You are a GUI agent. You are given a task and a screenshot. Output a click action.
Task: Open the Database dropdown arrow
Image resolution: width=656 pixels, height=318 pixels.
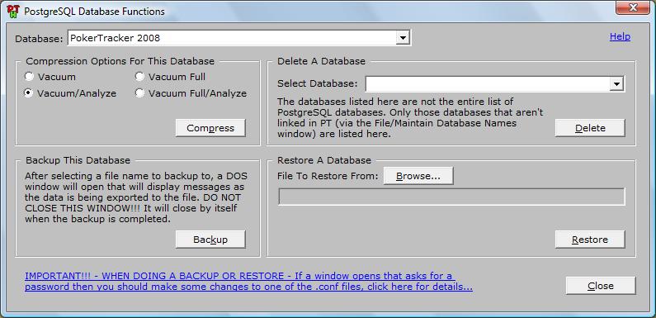click(403, 38)
